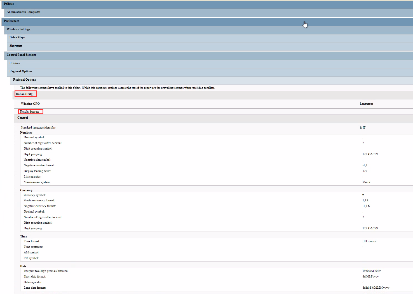Expand the Administrative Templates section
This screenshot has height=294, width=413.
point(208,12)
